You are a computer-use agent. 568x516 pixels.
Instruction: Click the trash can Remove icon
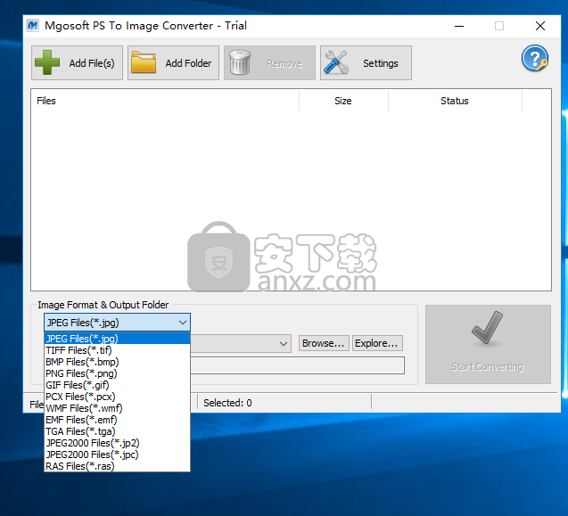240,62
